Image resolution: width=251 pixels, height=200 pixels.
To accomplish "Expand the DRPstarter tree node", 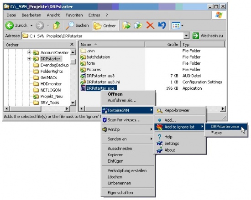I will coord(29,59).
